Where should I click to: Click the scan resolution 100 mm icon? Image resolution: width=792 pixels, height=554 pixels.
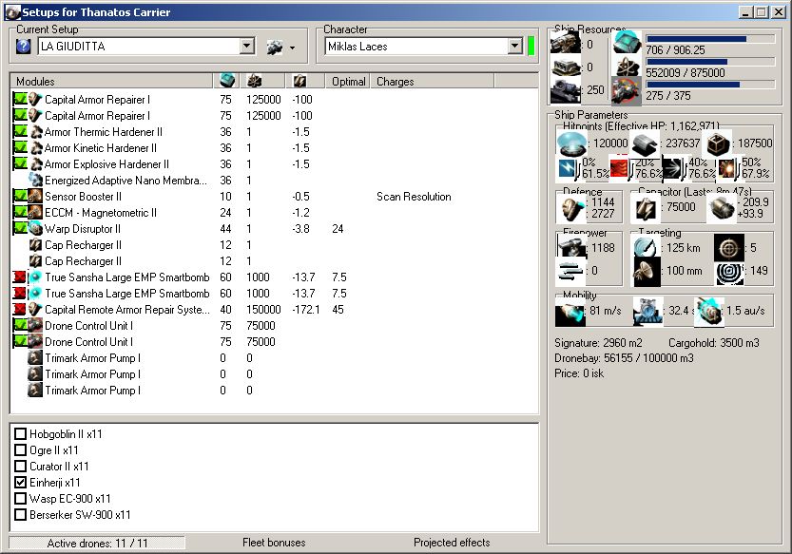[x=646, y=271]
